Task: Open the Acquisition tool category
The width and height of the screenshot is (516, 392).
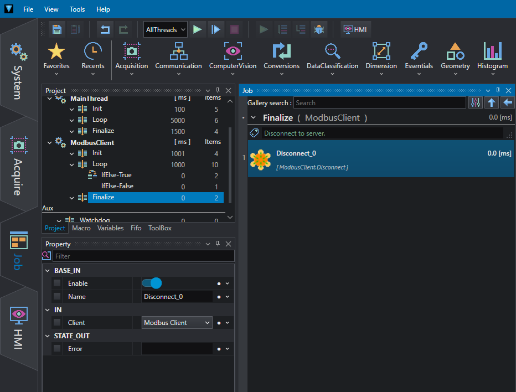Action: point(132,58)
